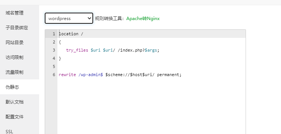Click the try_files line in editor
The image size is (281, 134).
(x=113, y=50)
